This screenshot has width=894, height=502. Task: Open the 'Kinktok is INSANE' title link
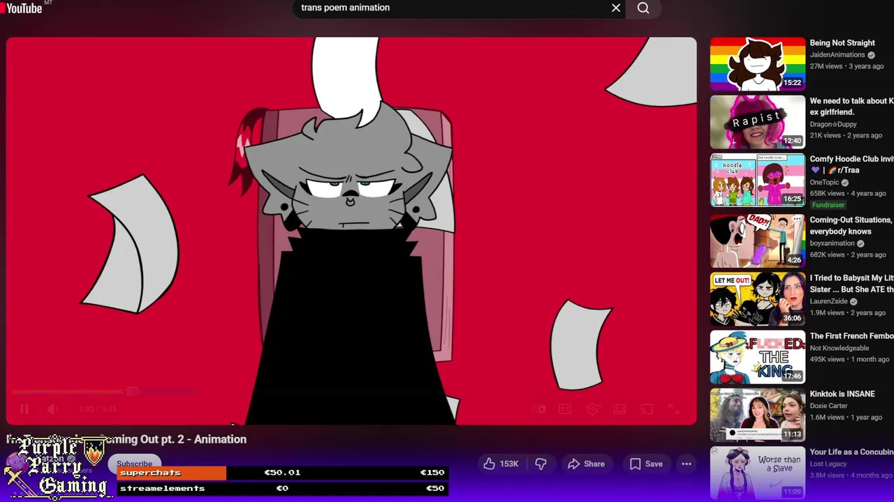coord(842,394)
